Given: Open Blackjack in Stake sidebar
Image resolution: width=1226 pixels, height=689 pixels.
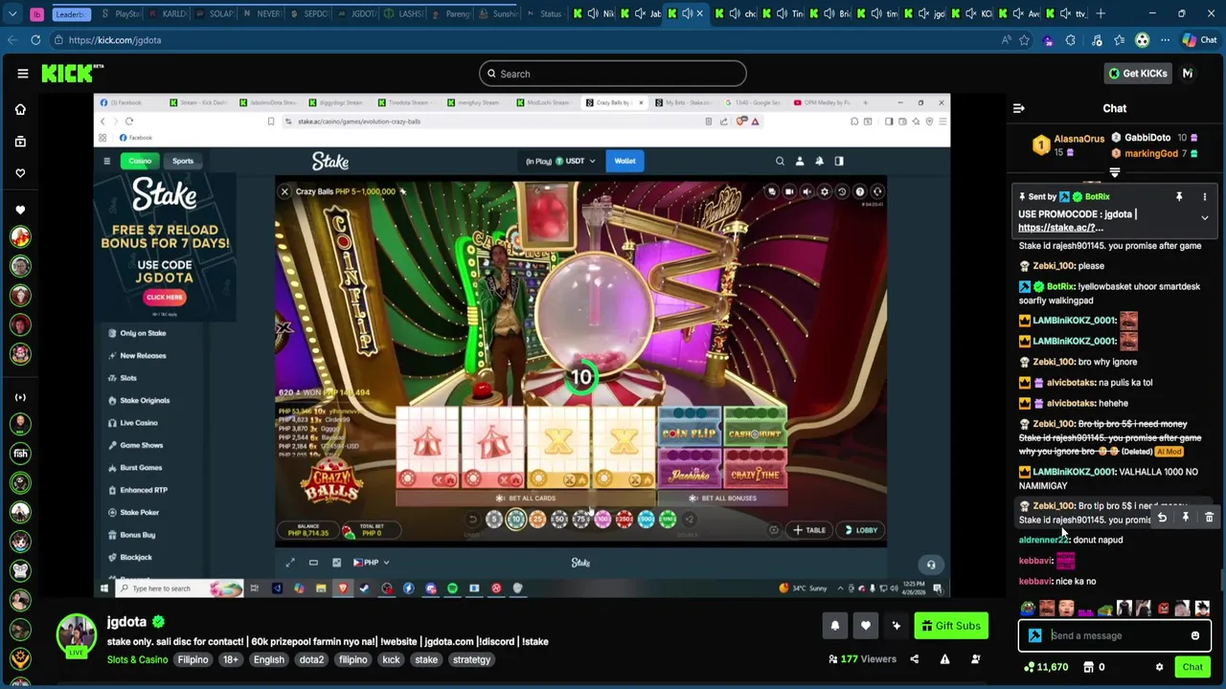Looking at the screenshot, I should click(135, 557).
